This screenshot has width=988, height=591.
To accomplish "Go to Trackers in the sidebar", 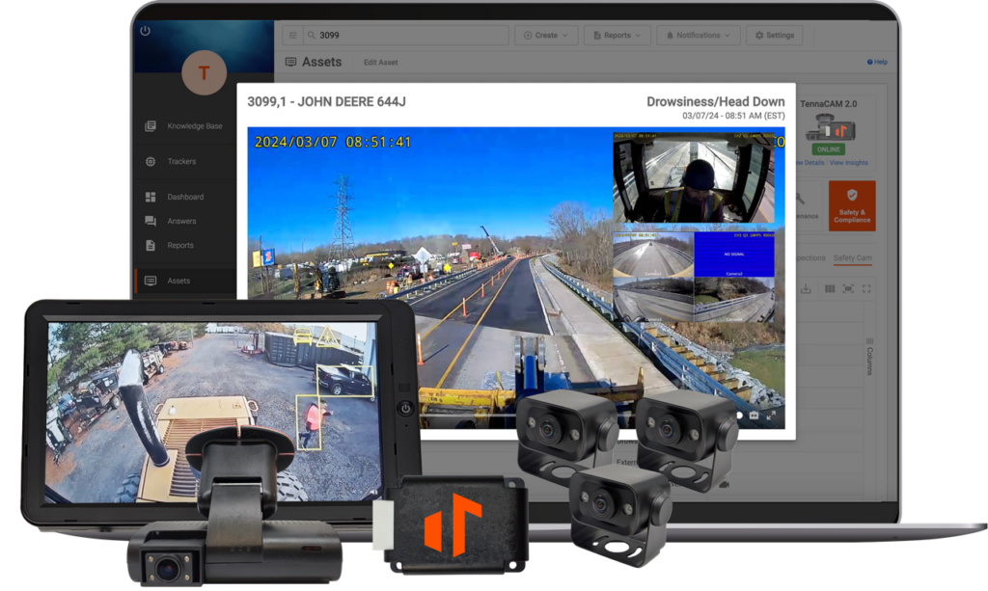I will pos(171,161).
